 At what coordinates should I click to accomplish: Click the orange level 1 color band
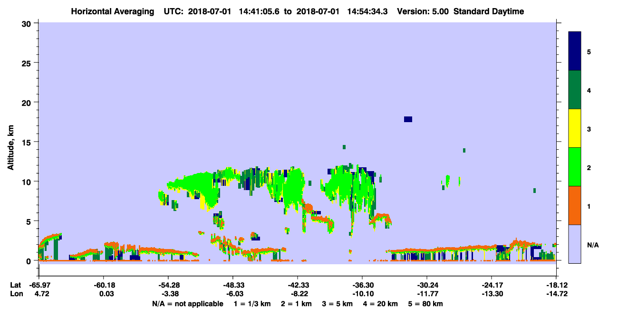575,205
